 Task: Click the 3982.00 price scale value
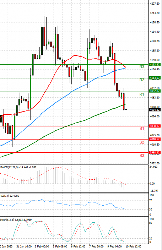pyautogui.click(x=155, y=163)
